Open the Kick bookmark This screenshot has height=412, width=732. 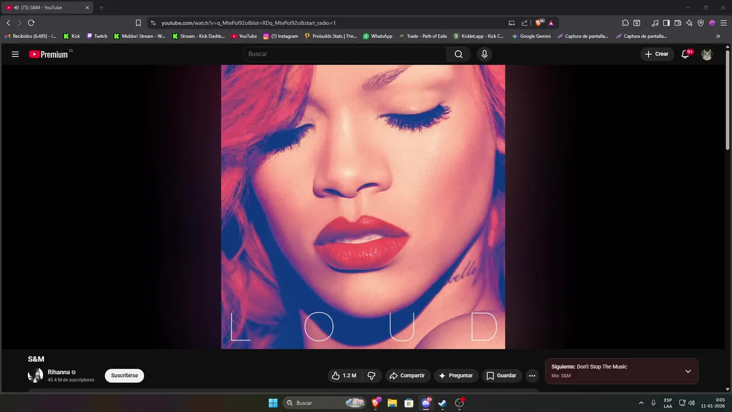point(71,36)
